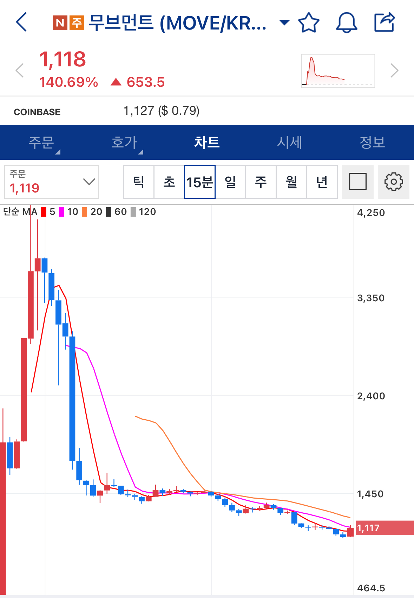Open the 정보 tab
This screenshot has width=414, height=598.
(373, 143)
